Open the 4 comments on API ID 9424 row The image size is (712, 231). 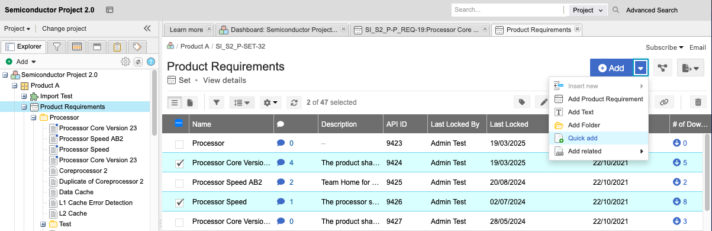285,163
